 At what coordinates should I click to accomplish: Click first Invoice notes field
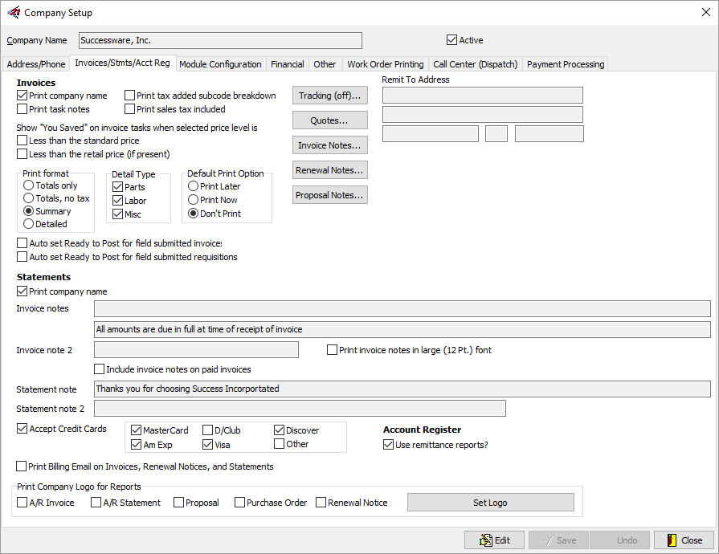tap(402, 308)
